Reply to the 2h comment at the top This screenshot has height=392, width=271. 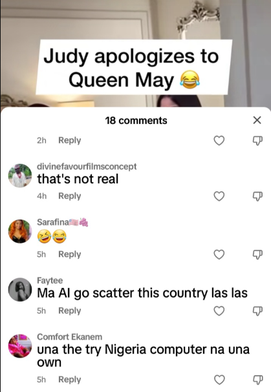coord(70,140)
